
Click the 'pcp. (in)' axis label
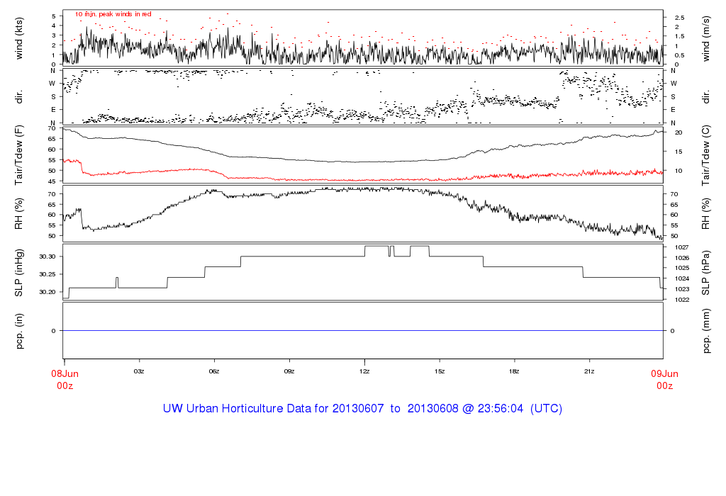[19, 331]
